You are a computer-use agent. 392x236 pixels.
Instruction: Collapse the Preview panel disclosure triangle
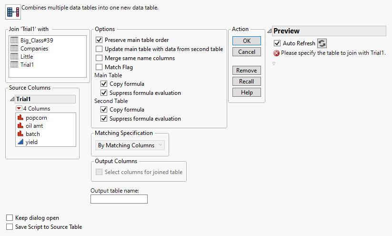pos(270,31)
